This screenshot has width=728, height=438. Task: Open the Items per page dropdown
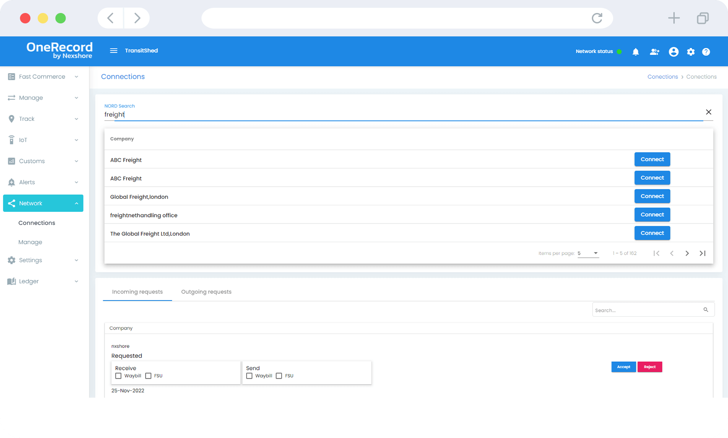point(588,253)
